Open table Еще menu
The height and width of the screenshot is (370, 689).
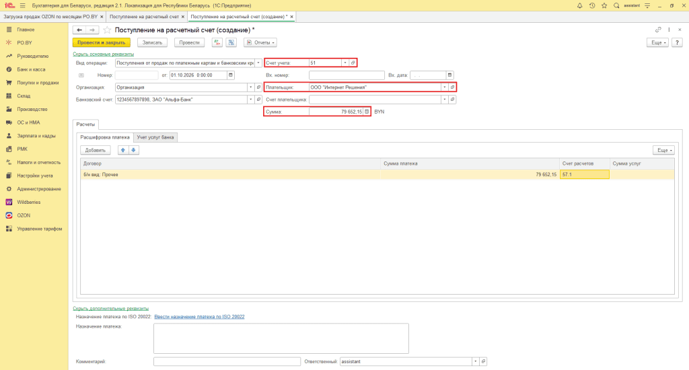pos(663,150)
